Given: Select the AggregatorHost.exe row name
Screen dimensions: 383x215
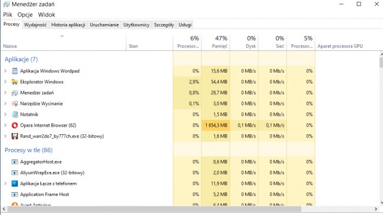Looking at the screenshot, I should tap(41, 162).
